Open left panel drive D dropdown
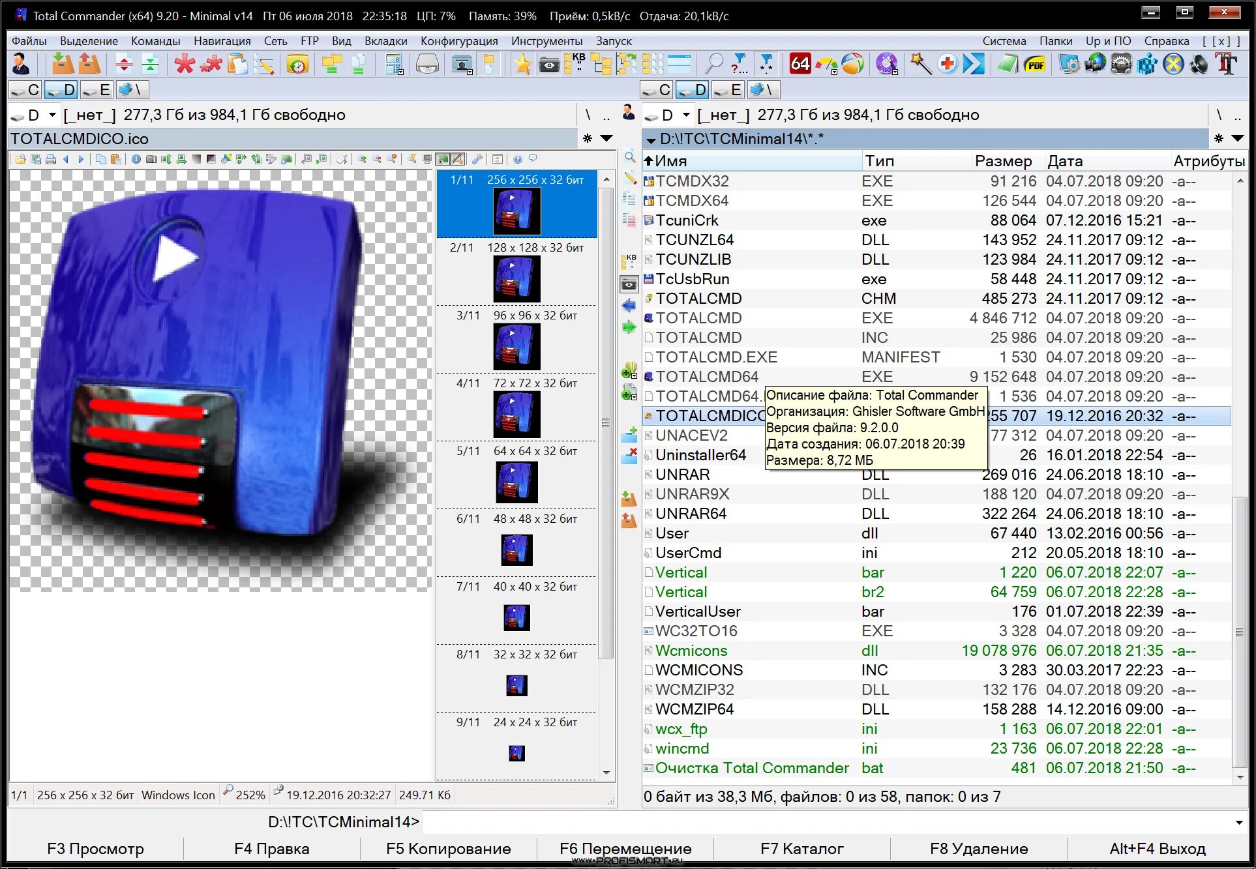1256x869 pixels. click(x=52, y=115)
